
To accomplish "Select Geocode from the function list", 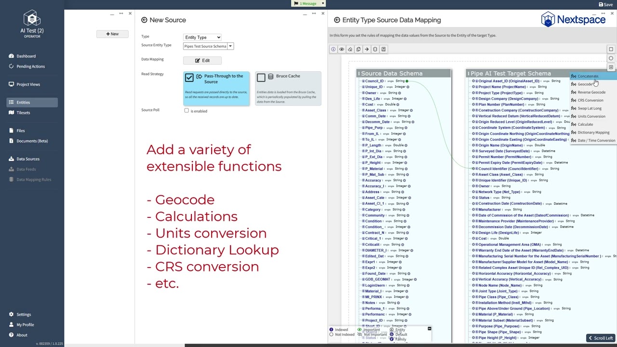I will point(592,84).
